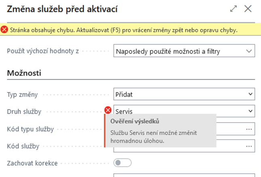Click the error icon in the yellow banner
This screenshot has width=261, height=177.
4,29
